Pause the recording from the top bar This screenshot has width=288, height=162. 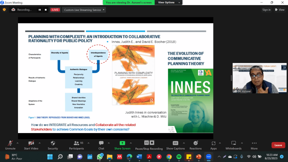40,10
